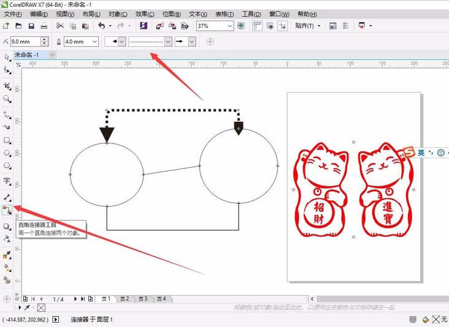This screenshot has height=327, width=449.
Task: Click the fill color bucket in status bar
Action: click(426, 320)
